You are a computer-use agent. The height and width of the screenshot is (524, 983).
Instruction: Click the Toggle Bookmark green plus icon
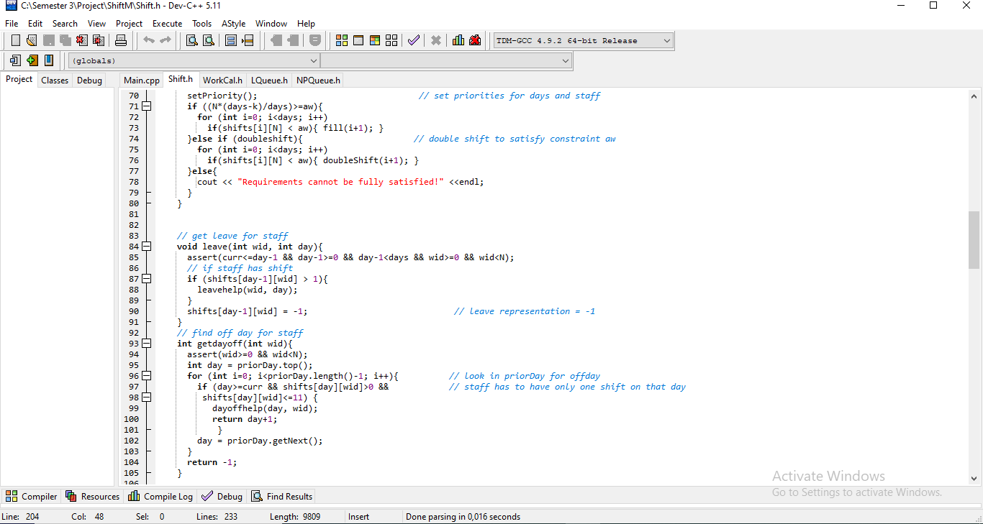pyautogui.click(x=32, y=60)
